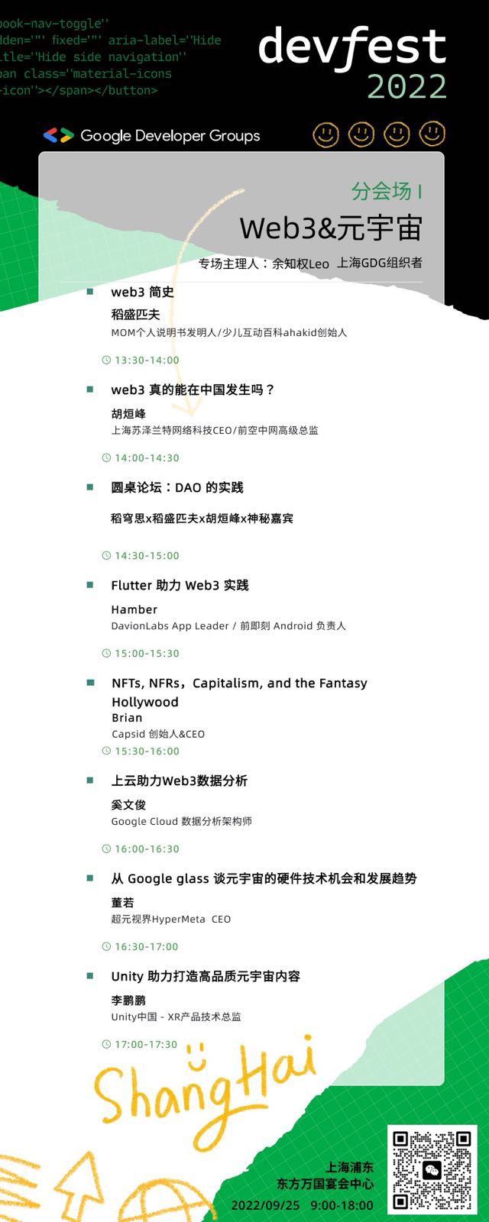Open the session web3 真的能在中国发生吗？
The image size is (489, 1222).
193,390
